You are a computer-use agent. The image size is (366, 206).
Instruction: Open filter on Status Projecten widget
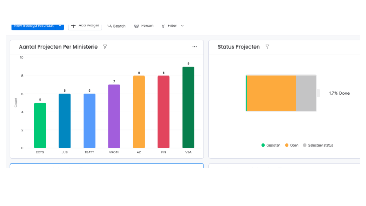267,47
